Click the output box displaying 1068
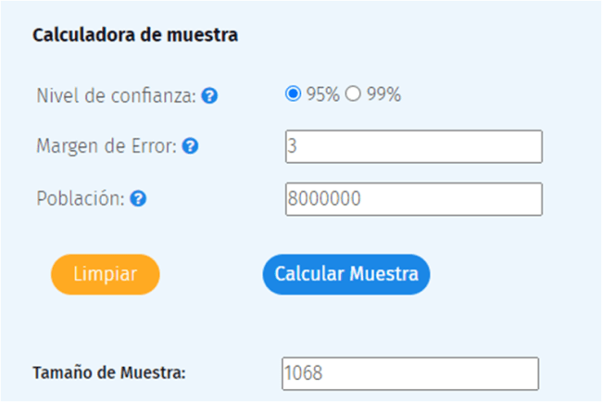This screenshot has height=402, width=602. [408, 373]
